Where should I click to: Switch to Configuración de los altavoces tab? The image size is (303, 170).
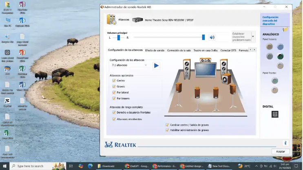pos(125,50)
